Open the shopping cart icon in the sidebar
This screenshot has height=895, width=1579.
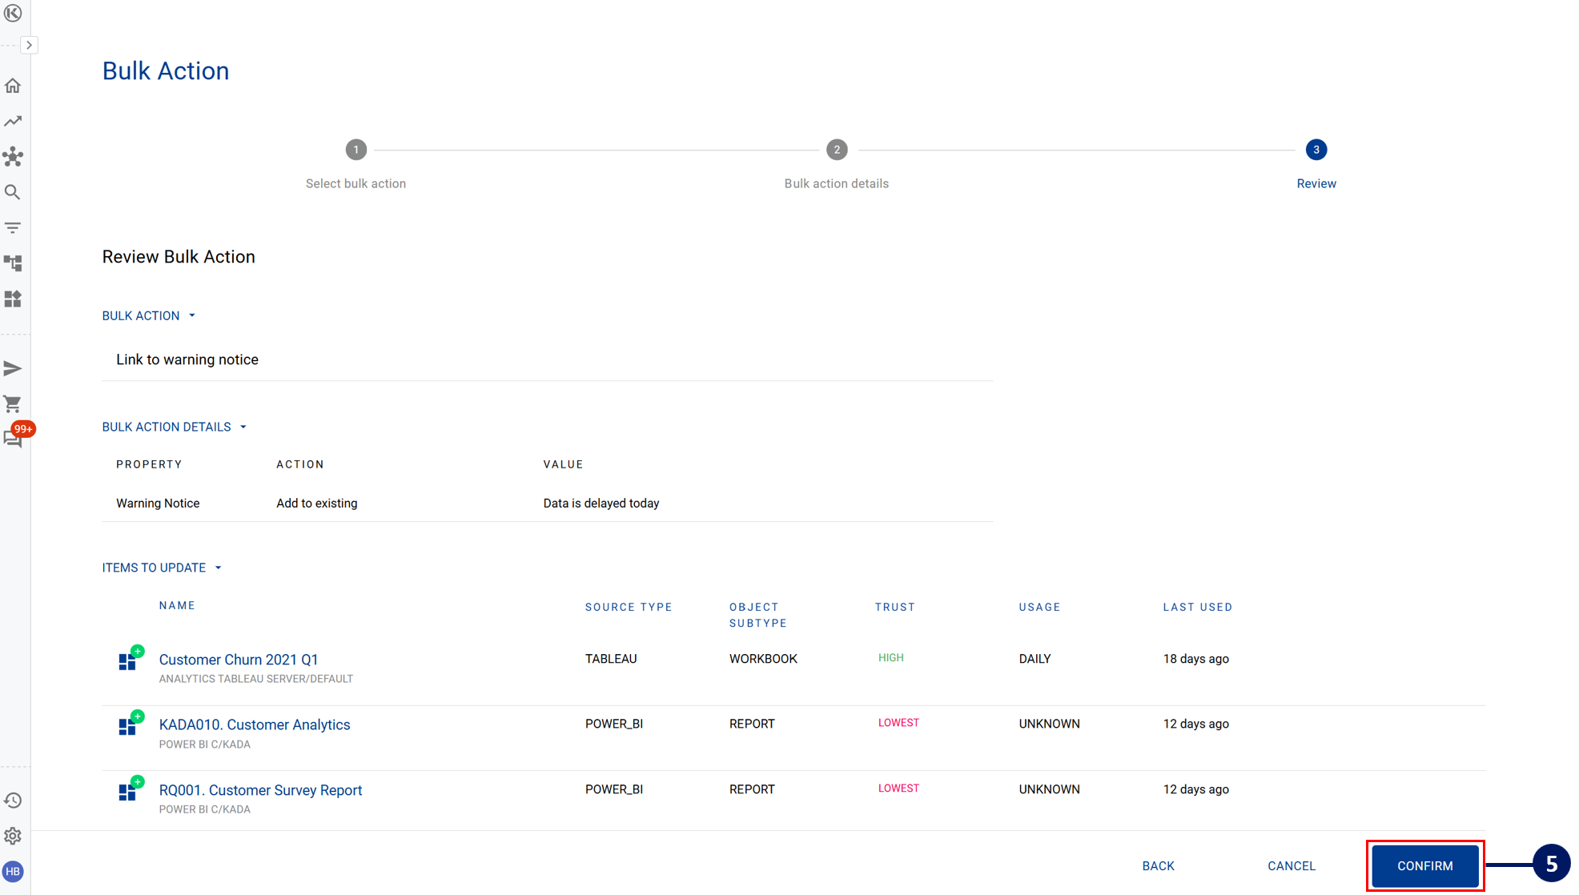click(13, 404)
